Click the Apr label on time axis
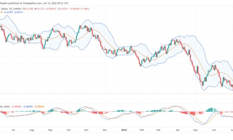The image size is (233, 140). (x=178, y=130)
